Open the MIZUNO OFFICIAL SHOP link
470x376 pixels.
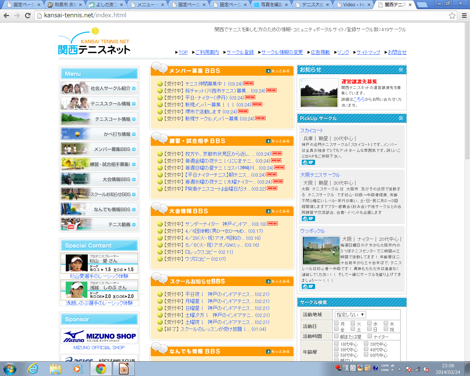[99, 347]
